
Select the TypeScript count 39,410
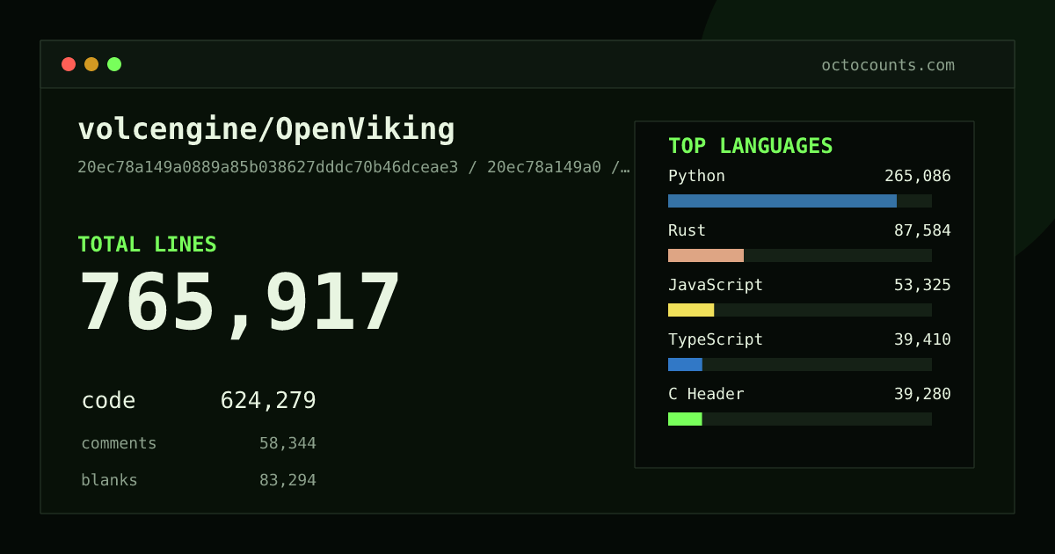click(x=922, y=339)
